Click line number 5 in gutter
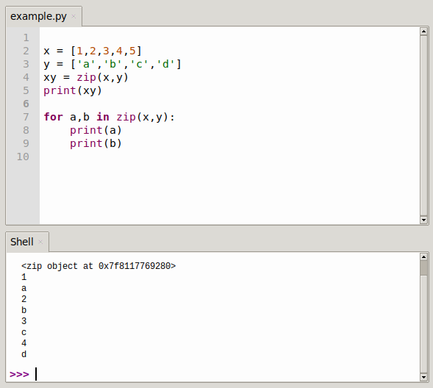Image resolution: width=433 pixels, height=388 pixels. [26, 90]
